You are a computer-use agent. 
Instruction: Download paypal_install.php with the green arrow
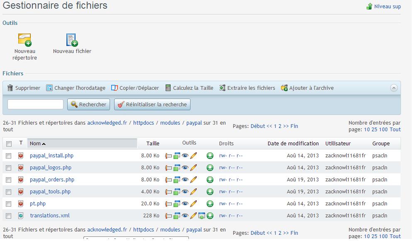pos(210,156)
